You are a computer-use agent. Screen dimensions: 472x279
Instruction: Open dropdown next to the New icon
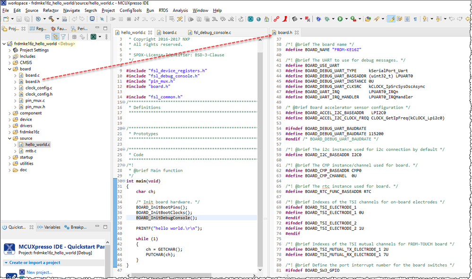pos(12,19)
